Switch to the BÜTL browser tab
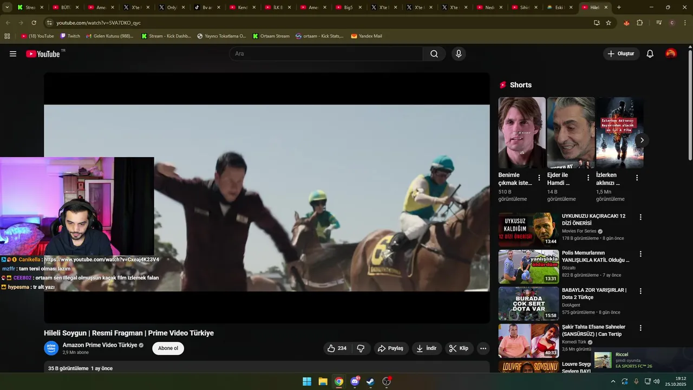Screen dimensions: 693x390 click(66, 8)
